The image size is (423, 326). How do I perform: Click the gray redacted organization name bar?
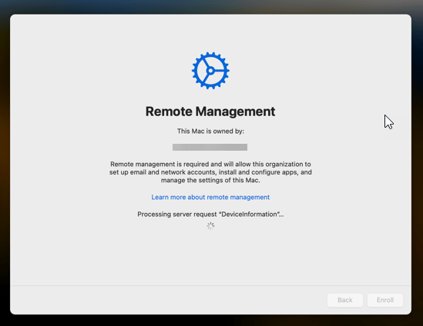(210, 148)
